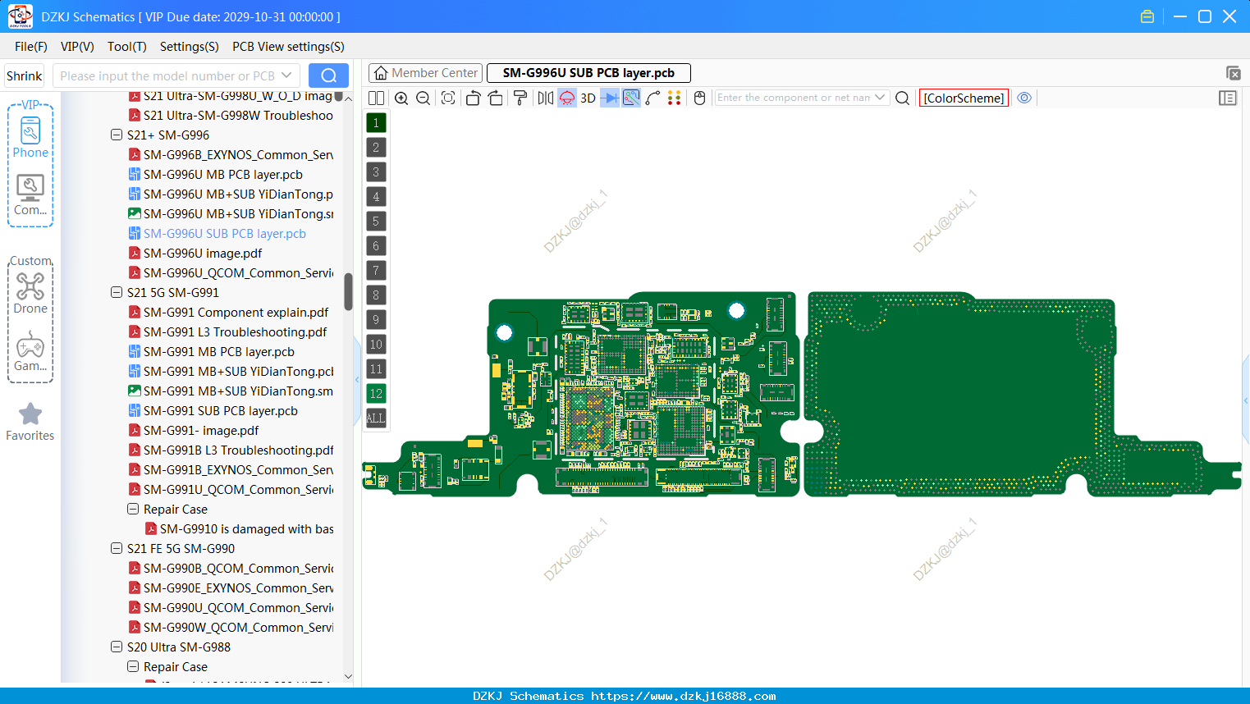Toggle the diode symbol tool
This screenshot has width=1250, height=704.
[x=610, y=98]
